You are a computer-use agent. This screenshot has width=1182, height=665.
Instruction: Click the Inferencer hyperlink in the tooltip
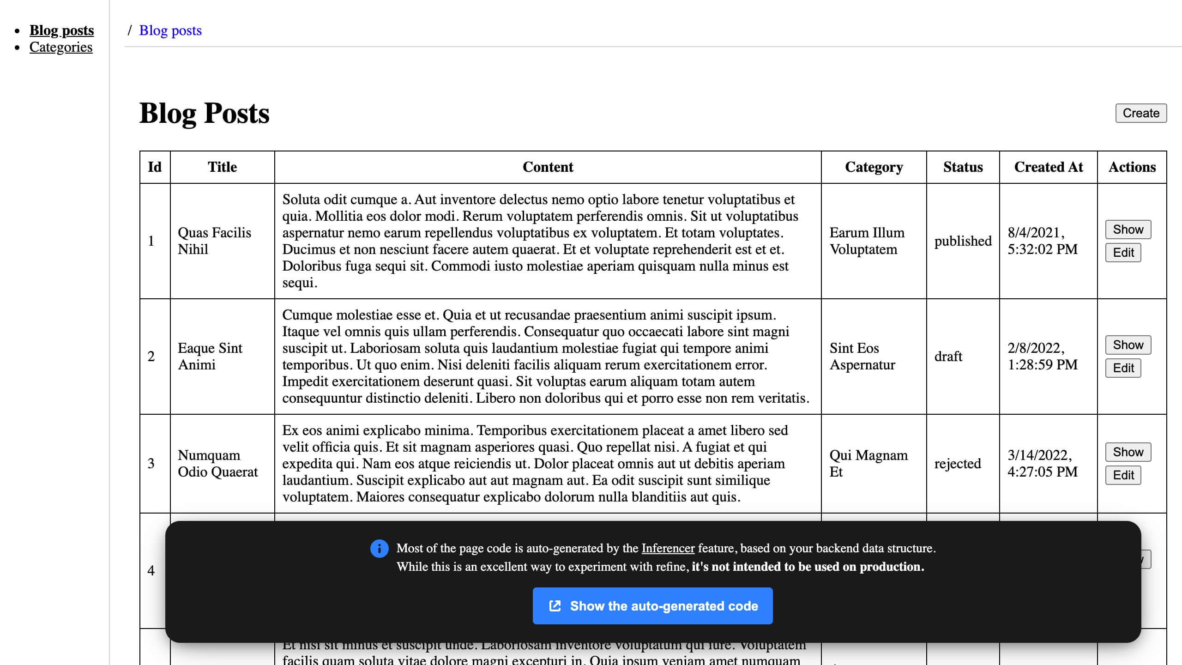(x=667, y=547)
